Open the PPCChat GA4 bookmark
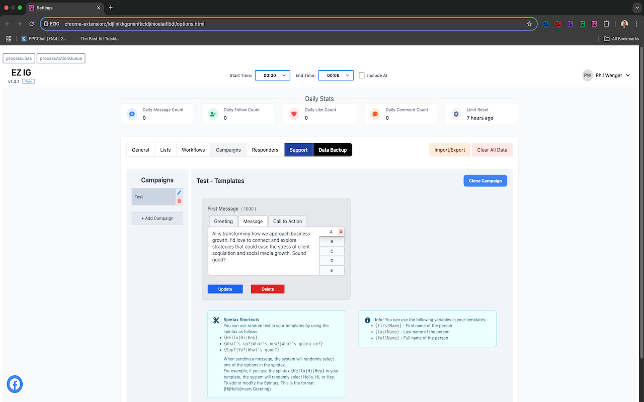 [x=44, y=39]
